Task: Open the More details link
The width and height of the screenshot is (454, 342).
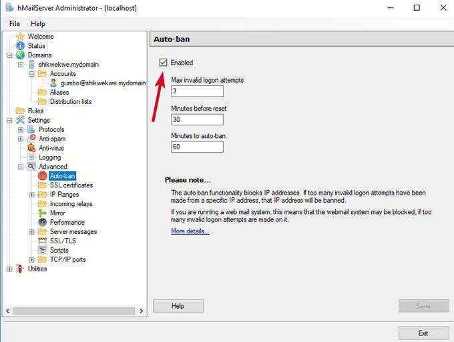Action: coord(190,231)
